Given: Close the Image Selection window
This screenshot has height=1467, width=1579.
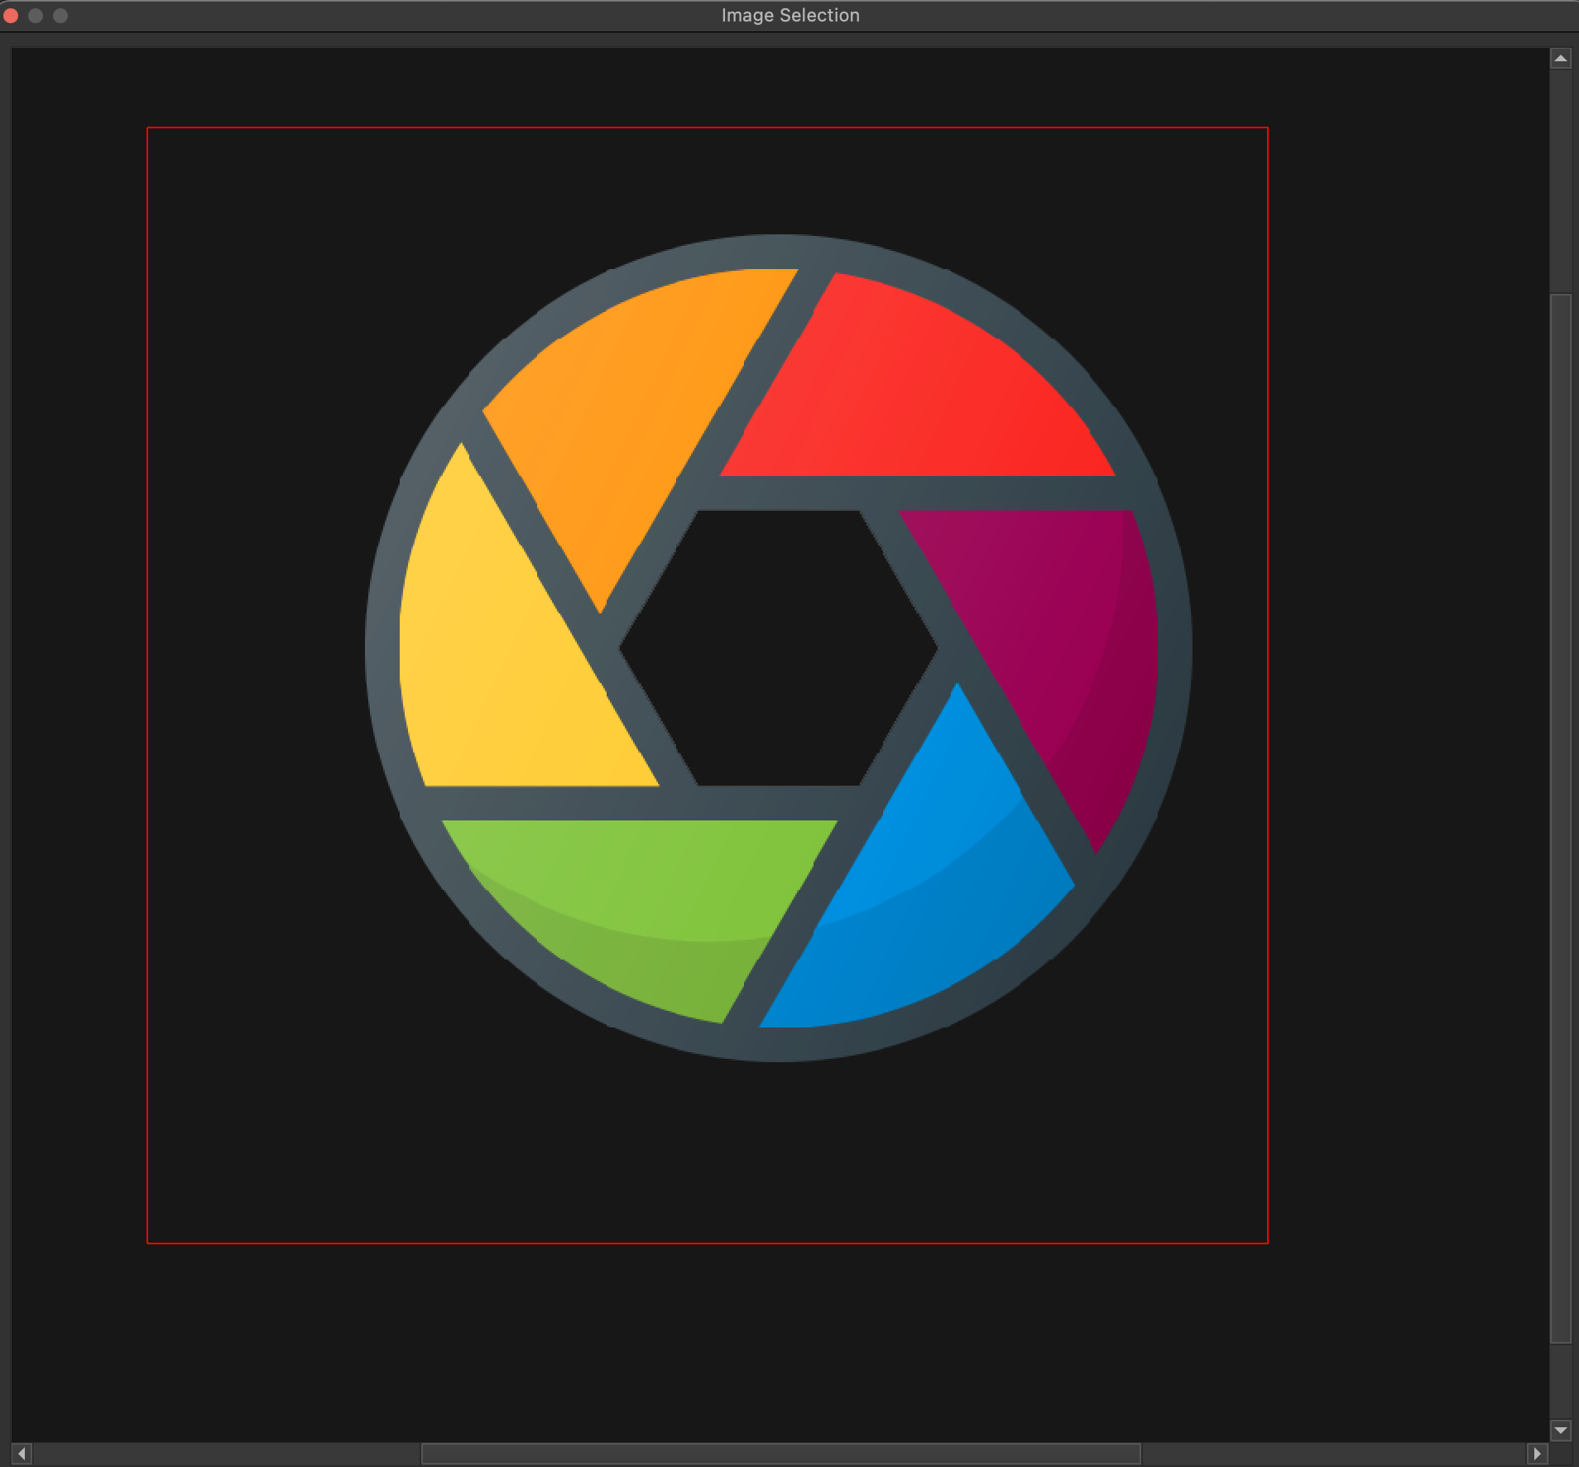Looking at the screenshot, I should (11, 16).
